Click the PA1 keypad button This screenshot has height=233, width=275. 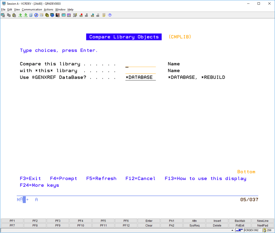(x=172, y=221)
